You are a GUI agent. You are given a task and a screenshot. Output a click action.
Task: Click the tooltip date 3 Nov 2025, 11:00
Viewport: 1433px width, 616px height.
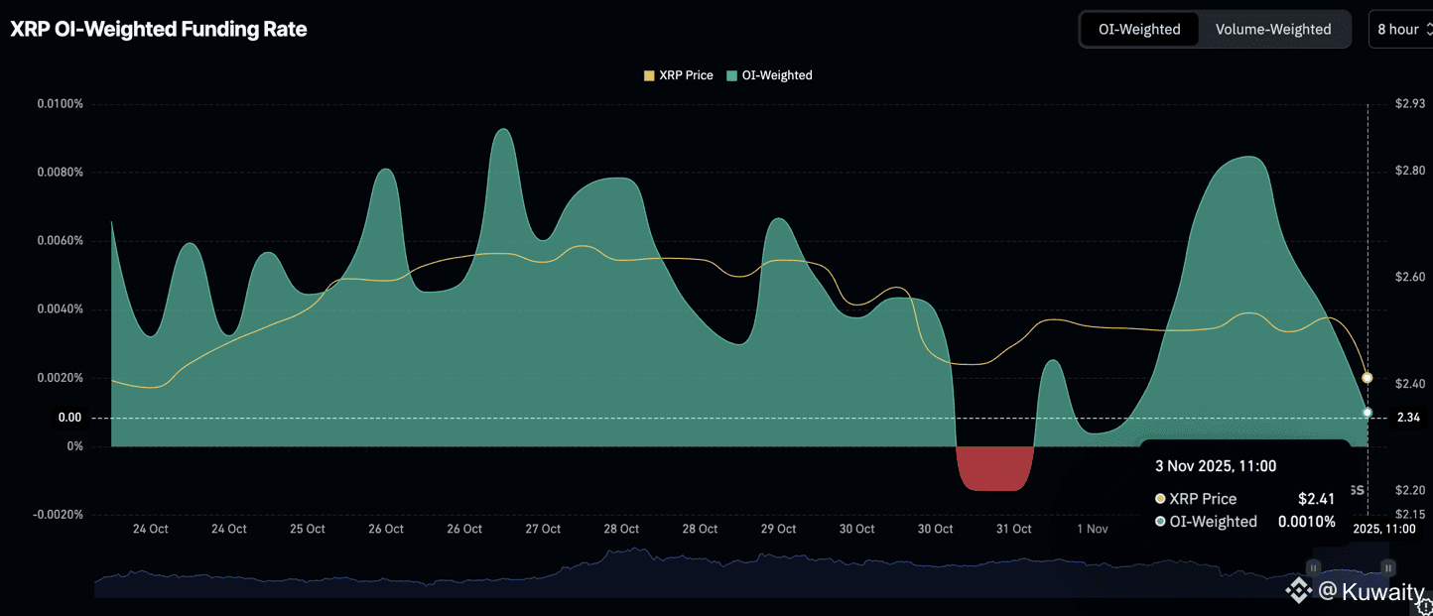1216,466
